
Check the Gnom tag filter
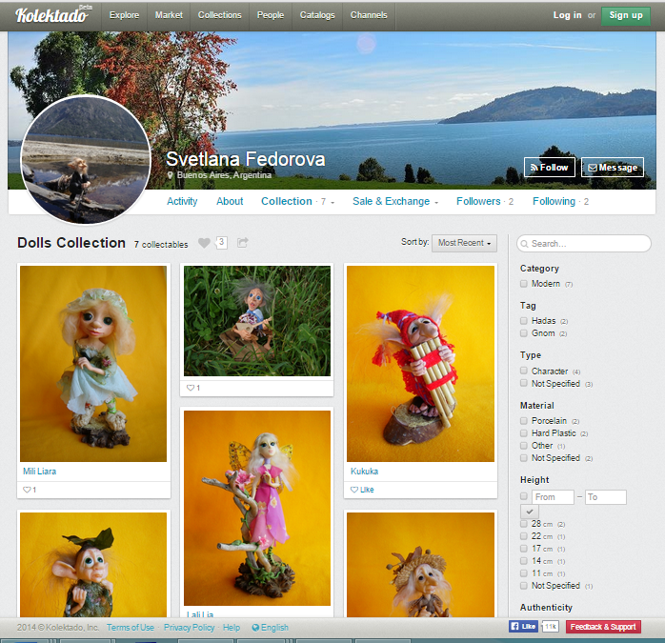[524, 333]
